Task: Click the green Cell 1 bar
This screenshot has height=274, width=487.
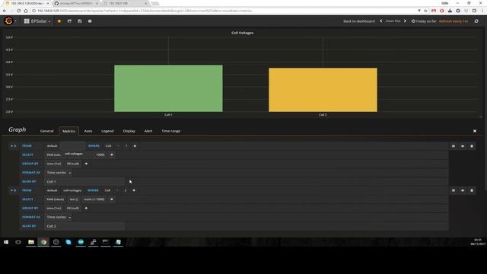Action: (x=168, y=88)
